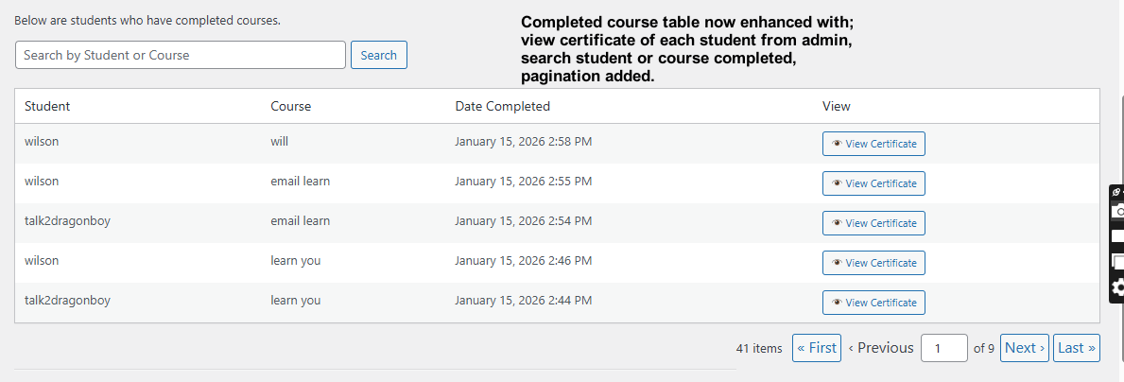Click the current page number field
The height and width of the screenshot is (382, 1124).
tap(944, 348)
